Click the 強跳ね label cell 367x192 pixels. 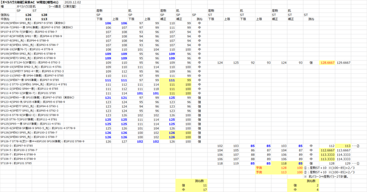pos(5,15)
